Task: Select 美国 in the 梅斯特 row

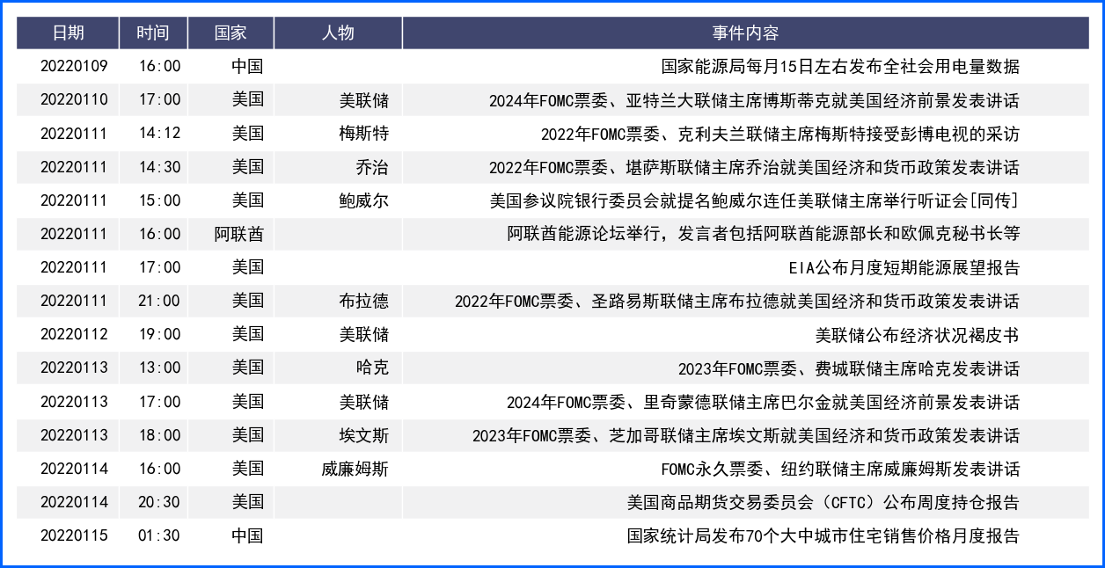Action: [247, 134]
